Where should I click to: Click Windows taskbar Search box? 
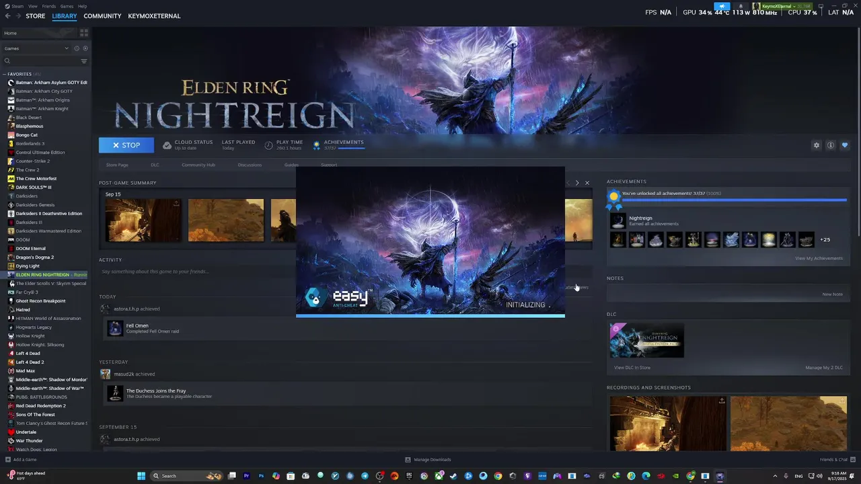(187, 476)
